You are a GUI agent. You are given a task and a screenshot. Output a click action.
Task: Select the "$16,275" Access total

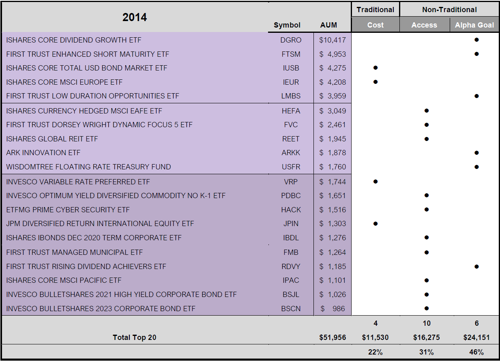[427, 338]
